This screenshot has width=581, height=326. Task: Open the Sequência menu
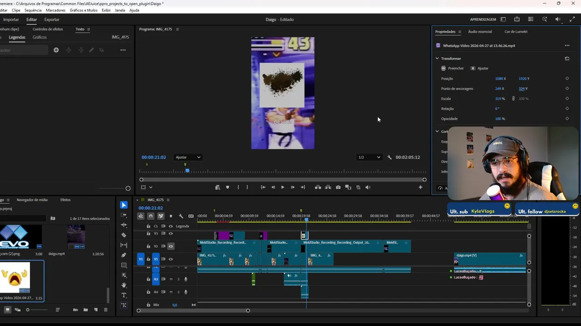tap(33, 10)
